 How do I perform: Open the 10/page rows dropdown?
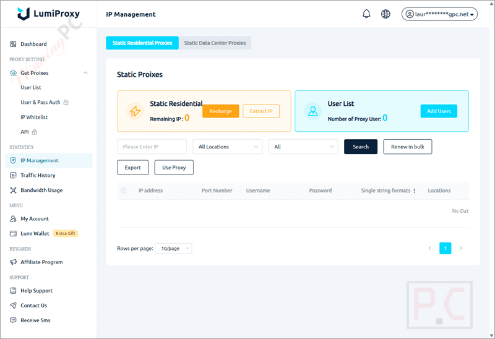[x=173, y=249]
